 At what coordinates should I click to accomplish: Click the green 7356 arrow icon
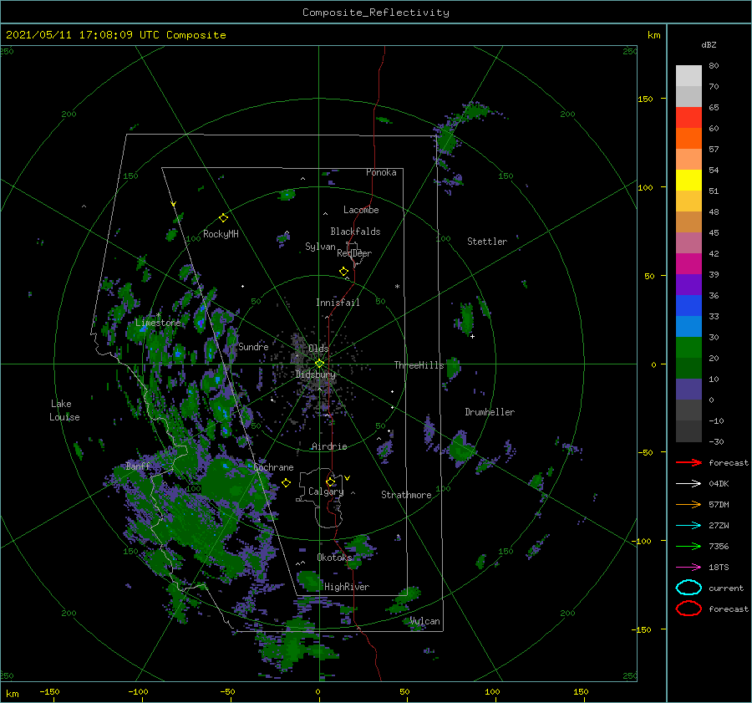[688, 546]
